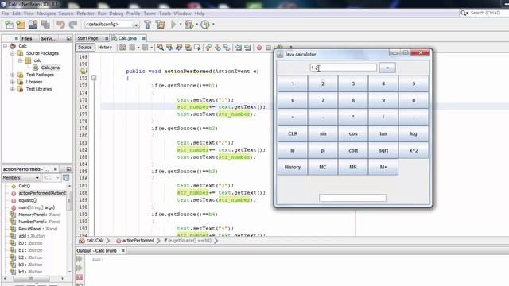
Task: Click the Find Selection magnifier icon in editor toolbar
Action: click(161, 48)
